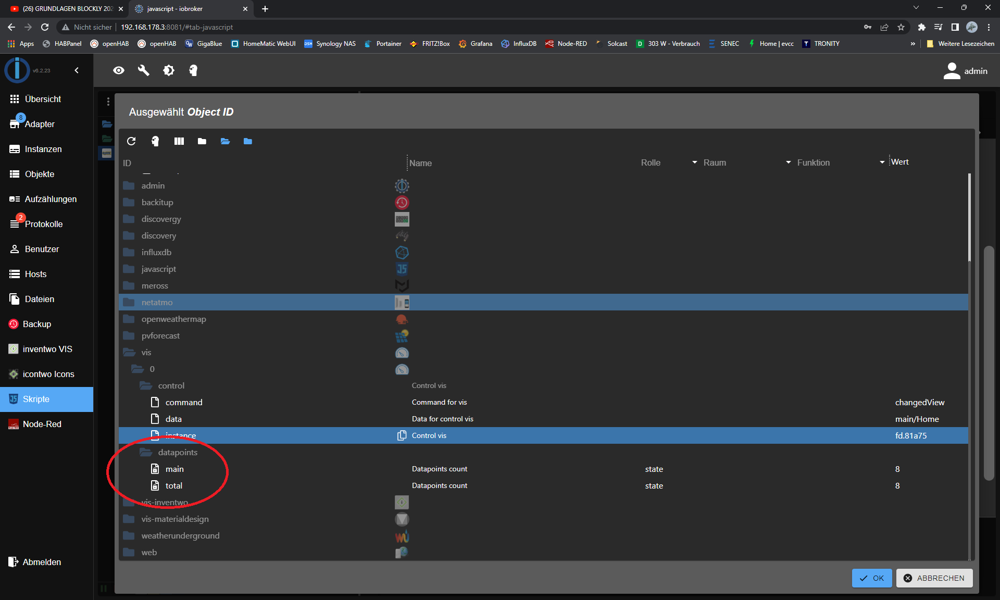Click the eye visibility icon in top bar
The height and width of the screenshot is (600, 1000).
(x=119, y=70)
